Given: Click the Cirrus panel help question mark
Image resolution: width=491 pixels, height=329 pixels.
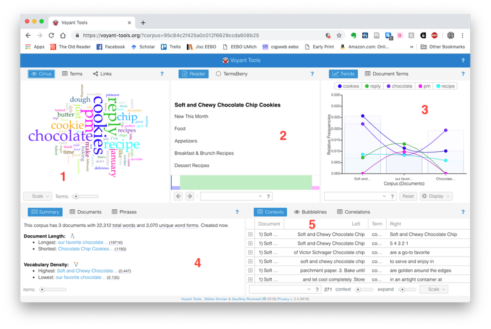Looking at the screenshot, I should (x=162, y=74).
